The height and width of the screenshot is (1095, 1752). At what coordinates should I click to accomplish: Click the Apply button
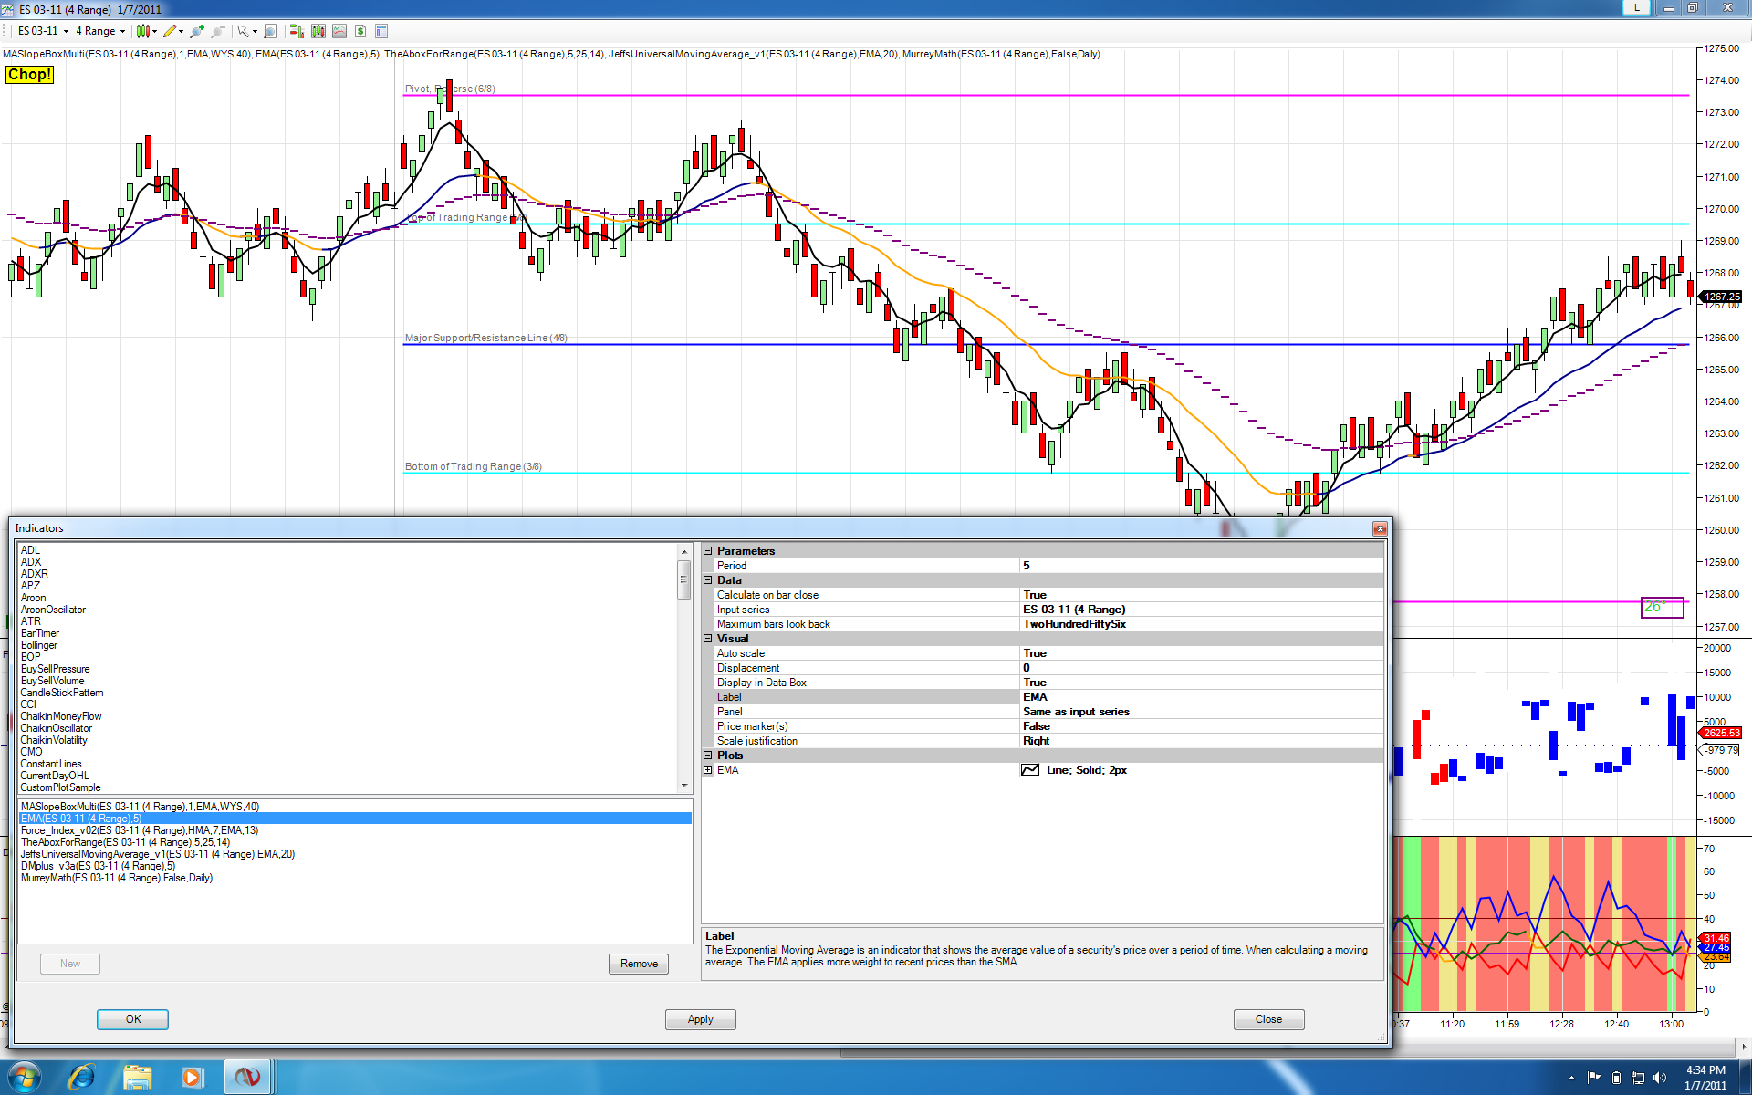tap(700, 1019)
